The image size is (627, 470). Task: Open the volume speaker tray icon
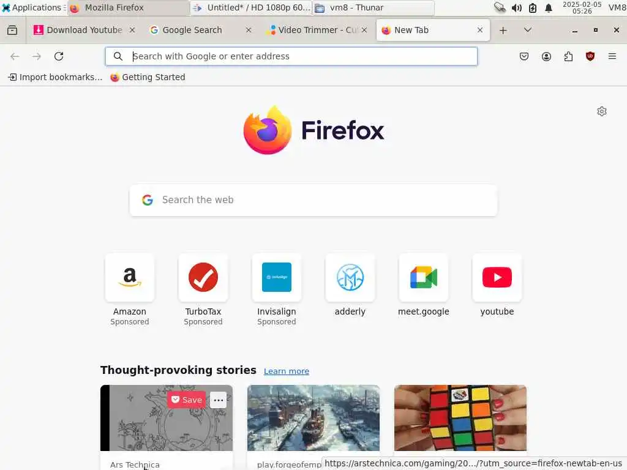pos(517,7)
